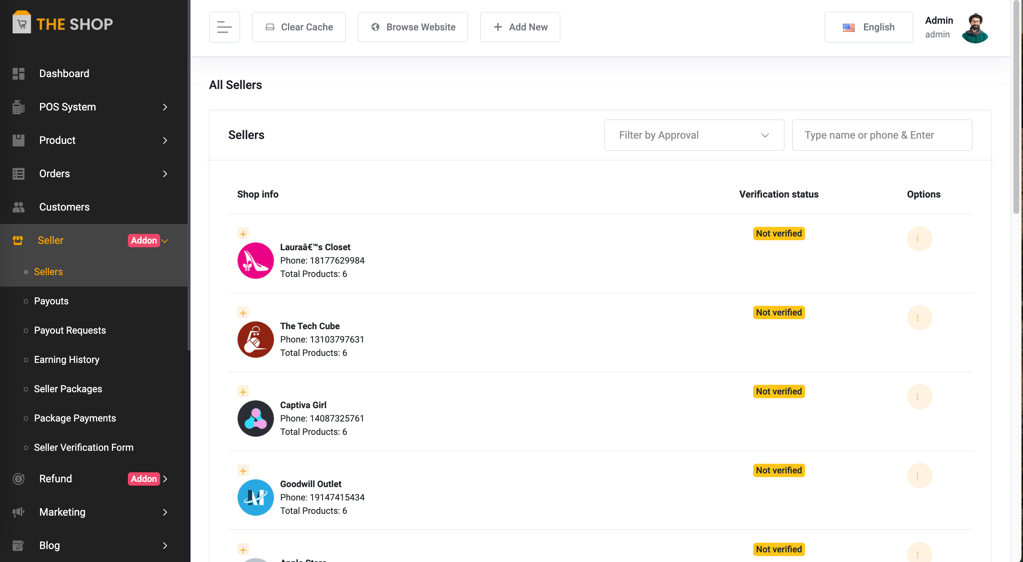The width and height of the screenshot is (1023, 562).
Task: Click Orders list icon
Action: 18,173
